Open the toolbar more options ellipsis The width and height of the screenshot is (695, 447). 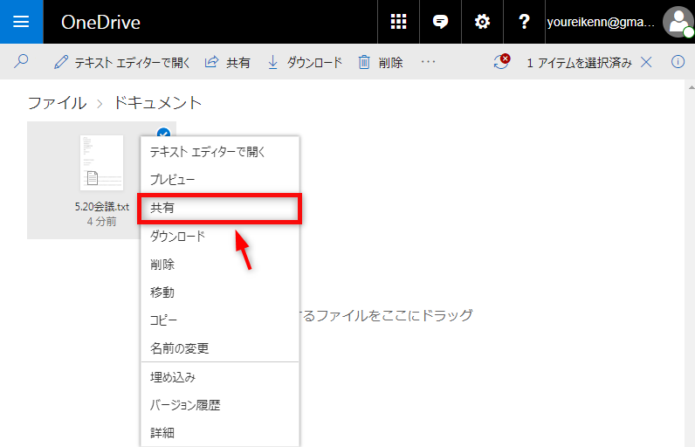coord(428,62)
